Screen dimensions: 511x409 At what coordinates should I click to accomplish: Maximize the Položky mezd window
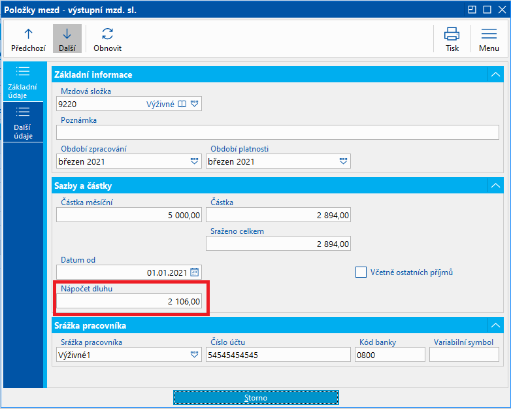pos(487,10)
